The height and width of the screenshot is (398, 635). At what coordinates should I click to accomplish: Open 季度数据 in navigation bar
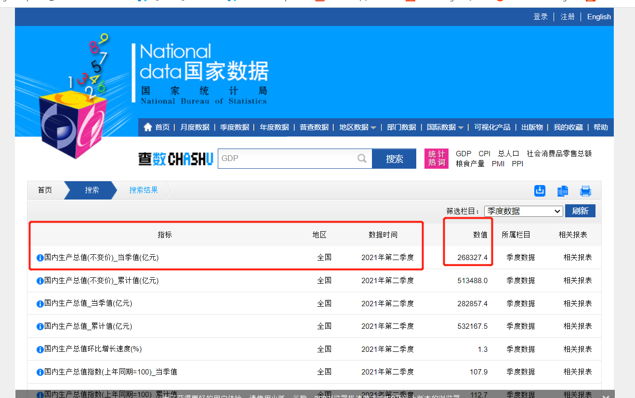click(x=235, y=127)
